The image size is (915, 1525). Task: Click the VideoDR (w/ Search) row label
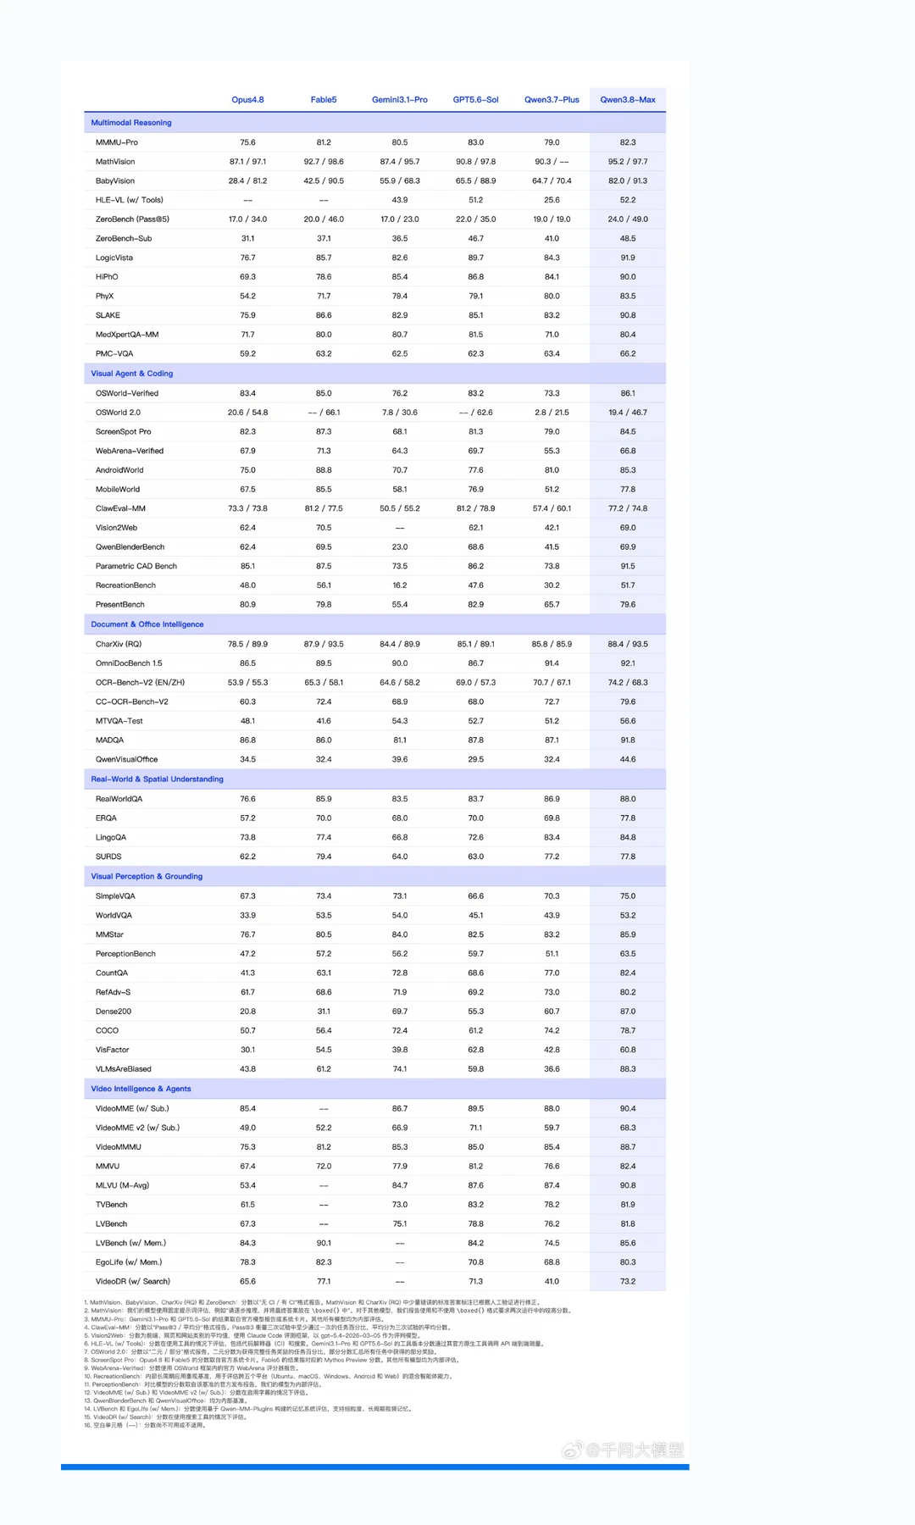click(133, 1282)
